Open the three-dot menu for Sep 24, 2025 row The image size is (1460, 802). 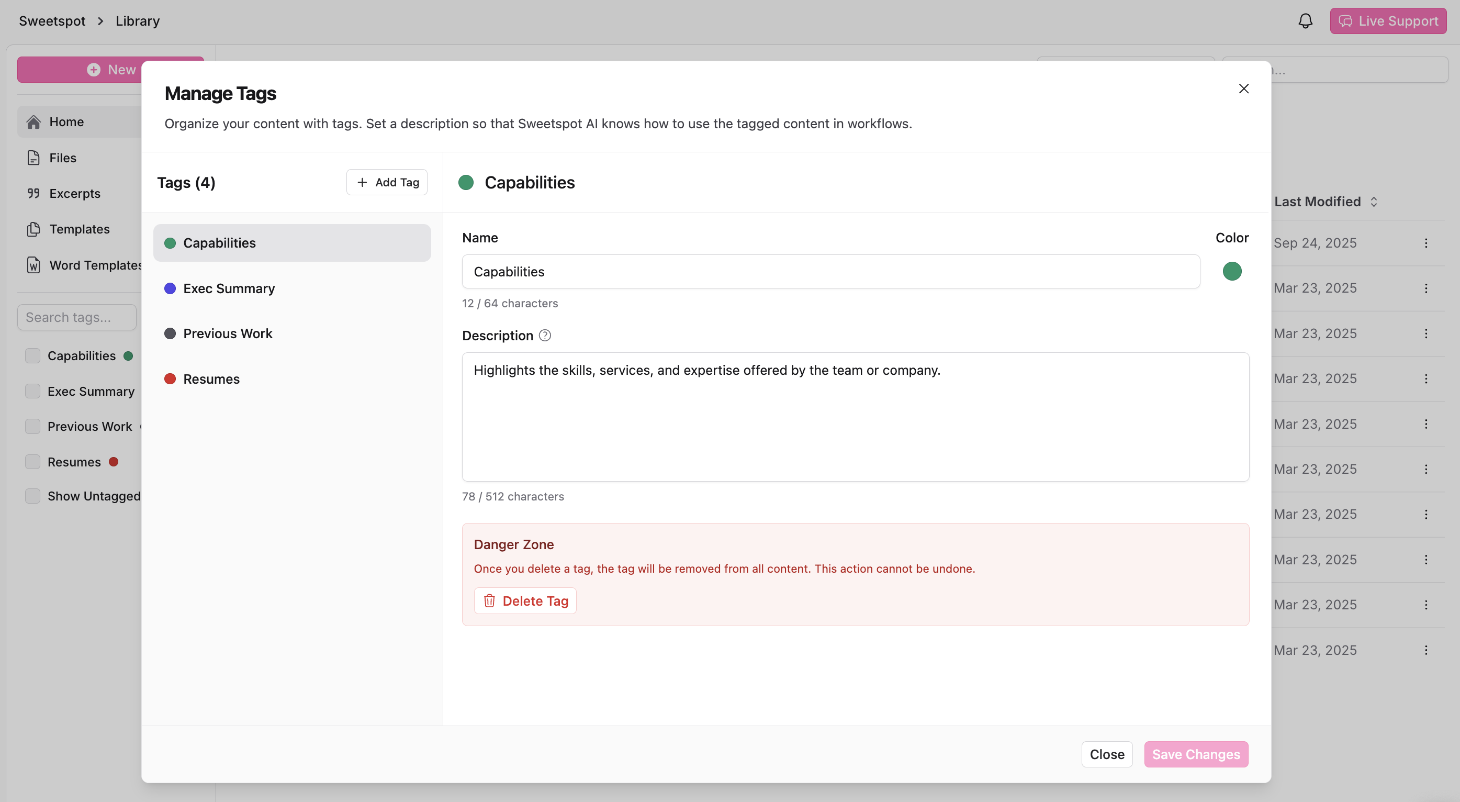1426,243
